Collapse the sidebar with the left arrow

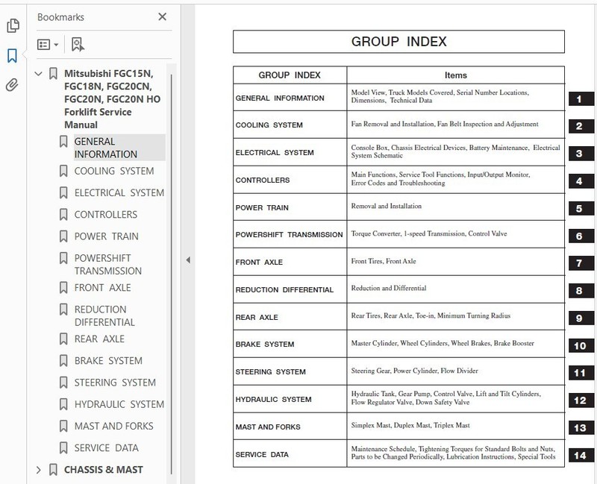pyautogui.click(x=188, y=260)
